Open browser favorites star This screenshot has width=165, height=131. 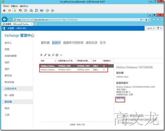158,20
